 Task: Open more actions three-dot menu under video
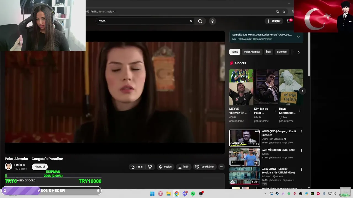point(221,167)
